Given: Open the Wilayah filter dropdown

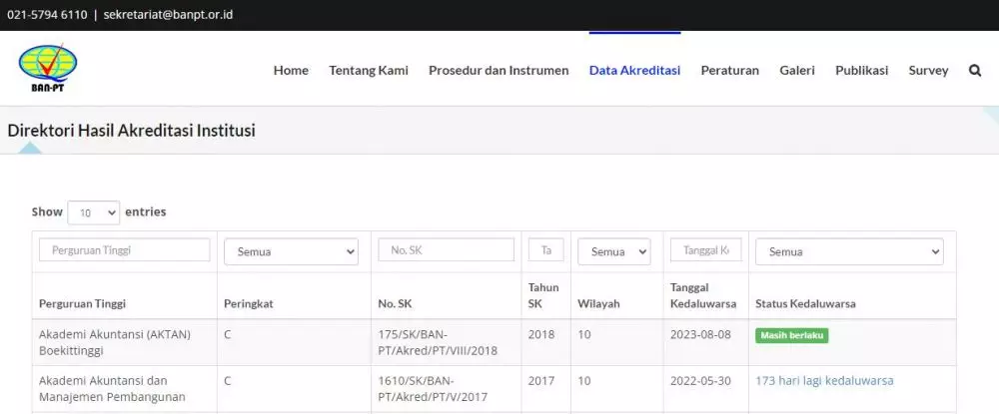Looking at the screenshot, I should [x=613, y=252].
